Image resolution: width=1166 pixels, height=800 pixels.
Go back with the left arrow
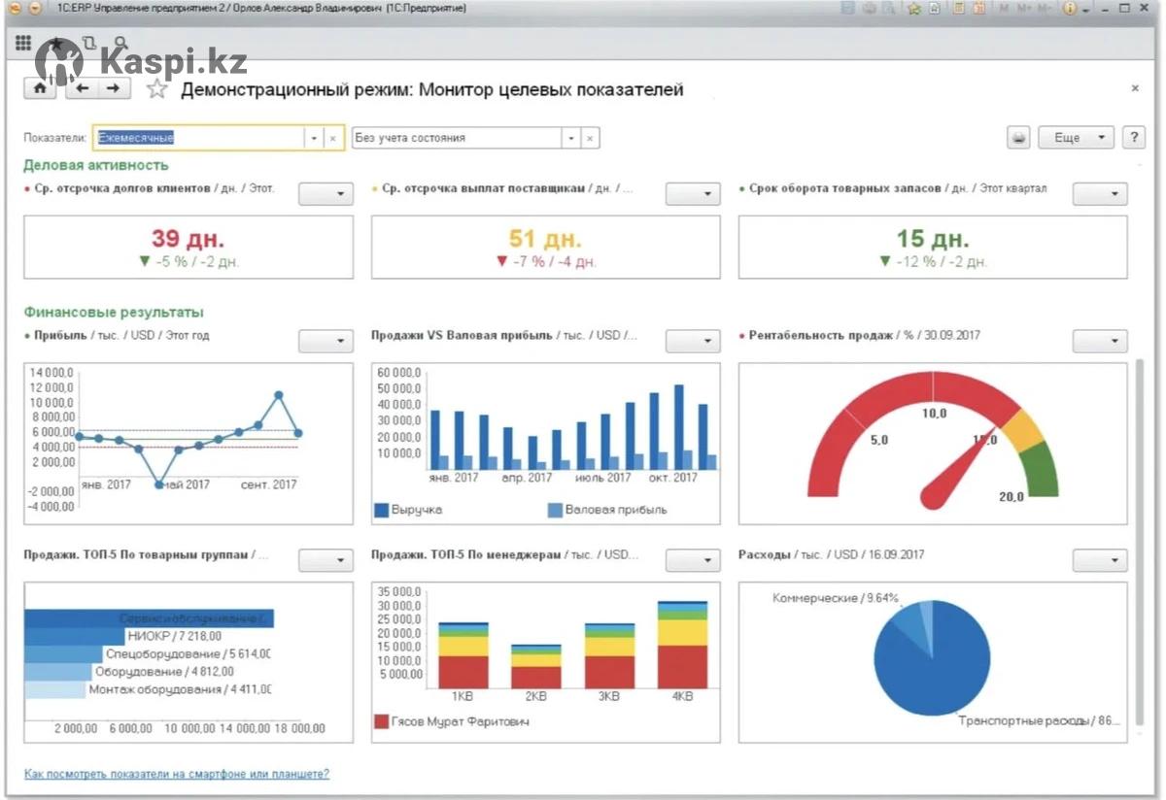81,88
